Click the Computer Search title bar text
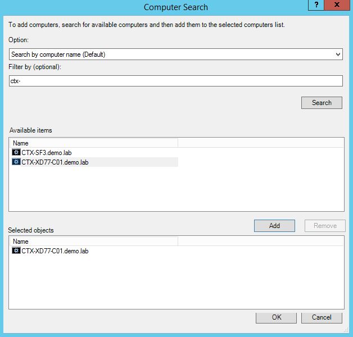The height and width of the screenshot is (337, 353). click(x=175, y=7)
